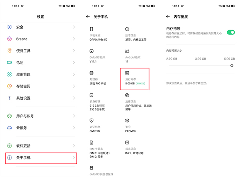Expand 用户与帐号 using its right chevron
Screen dimensions: 241x177
(x=74, y=116)
